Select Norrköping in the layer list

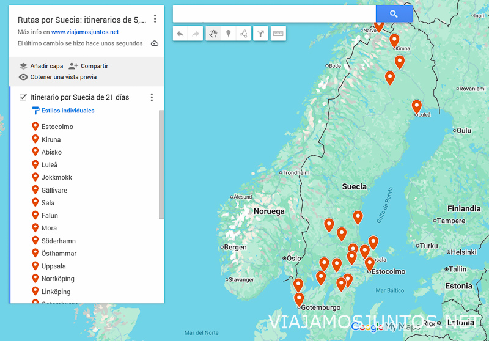tap(57, 279)
